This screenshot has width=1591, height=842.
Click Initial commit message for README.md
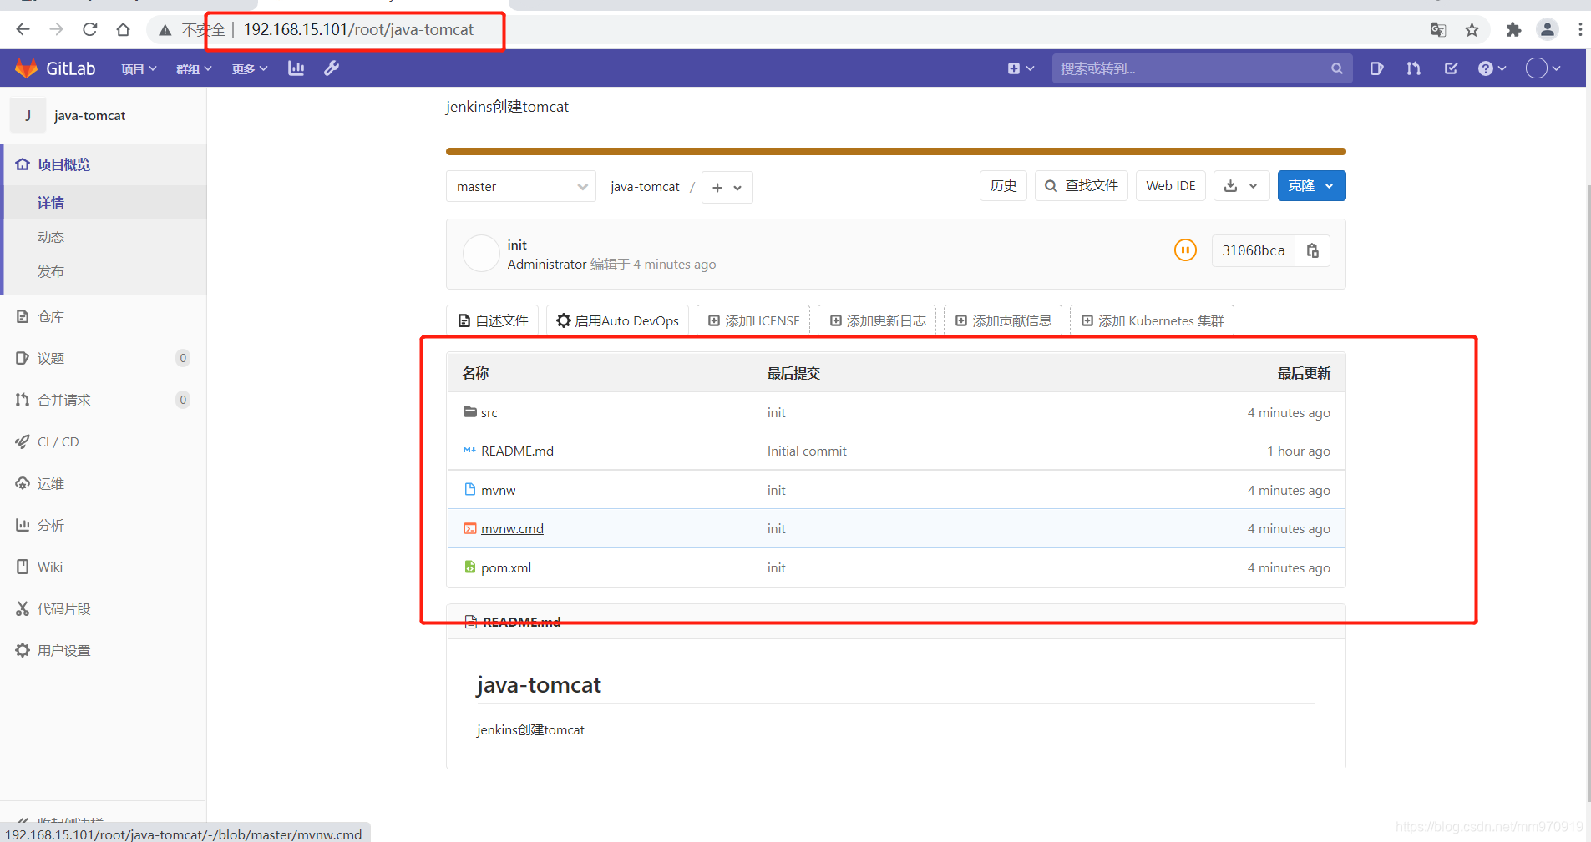[x=807, y=451]
